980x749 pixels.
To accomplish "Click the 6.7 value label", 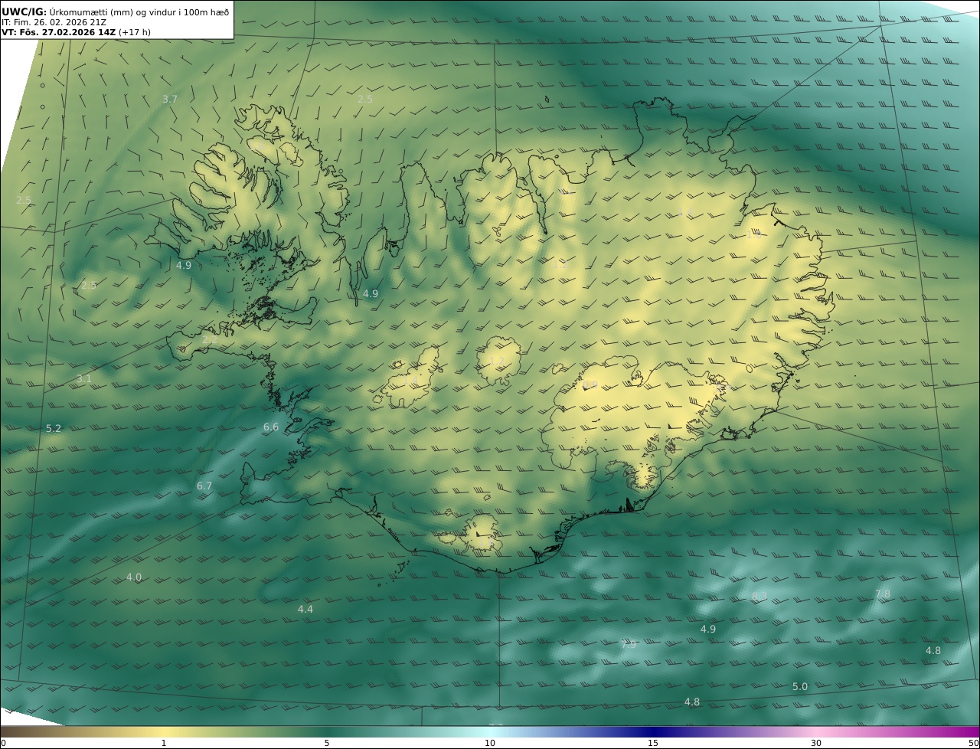I will pos(204,486).
